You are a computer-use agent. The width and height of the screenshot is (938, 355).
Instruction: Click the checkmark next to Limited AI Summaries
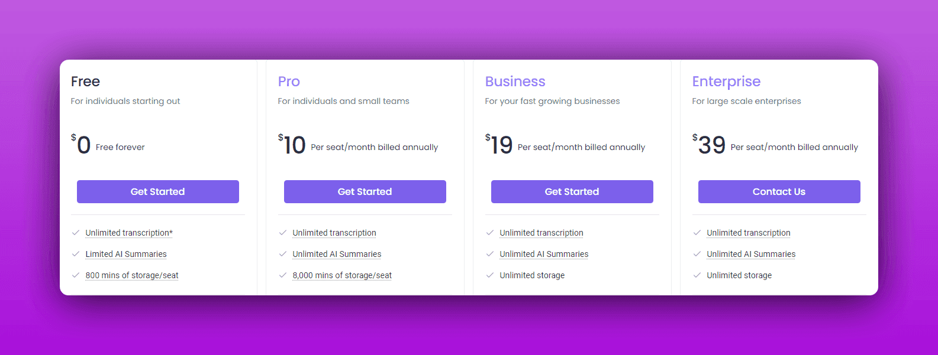point(76,254)
